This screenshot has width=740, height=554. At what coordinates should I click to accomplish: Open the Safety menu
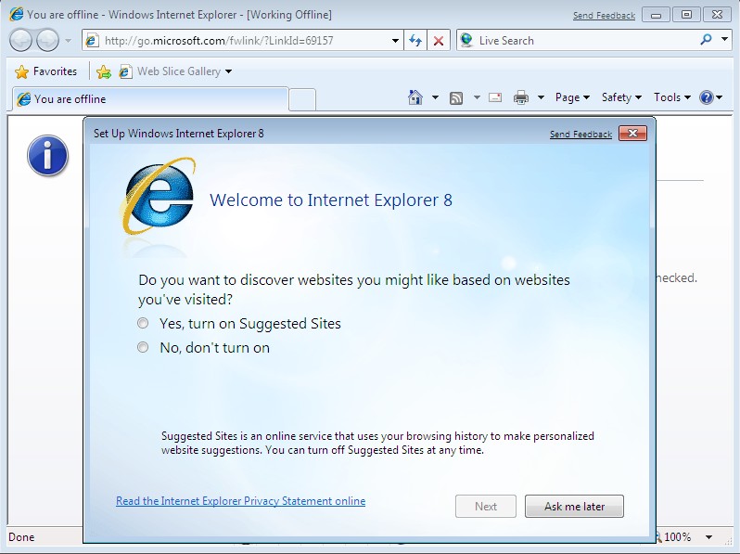coord(621,97)
